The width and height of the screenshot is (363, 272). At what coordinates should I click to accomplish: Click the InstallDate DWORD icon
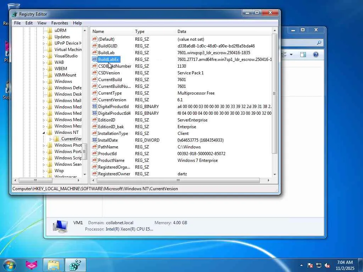pos(94,140)
